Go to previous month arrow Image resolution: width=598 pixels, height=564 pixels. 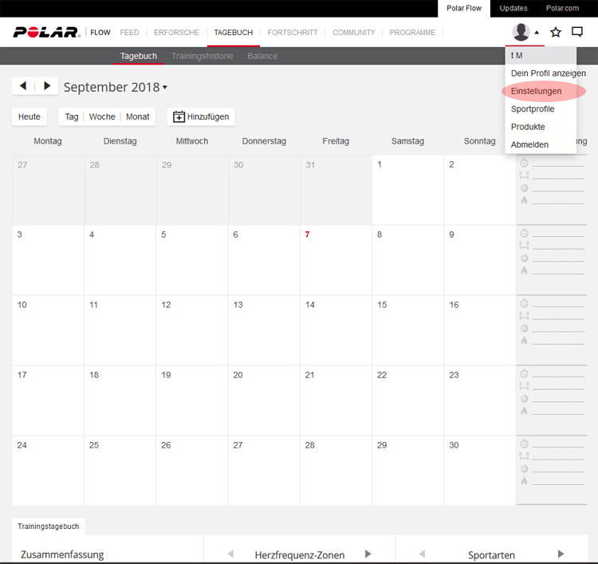(23, 86)
